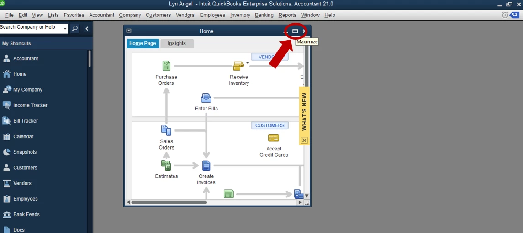Image resolution: width=523 pixels, height=233 pixels.
Task: Expand Receive Inventory dropdown arrow
Action: (248, 63)
